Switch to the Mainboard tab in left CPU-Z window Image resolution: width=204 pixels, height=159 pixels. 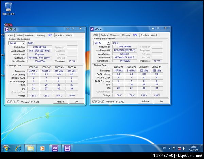click(x=30, y=35)
